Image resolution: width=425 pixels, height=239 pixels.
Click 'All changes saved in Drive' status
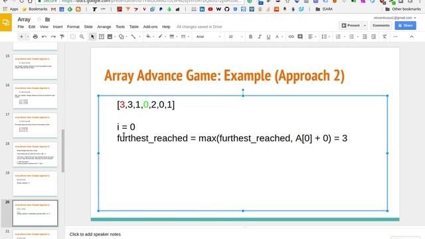(x=199, y=27)
